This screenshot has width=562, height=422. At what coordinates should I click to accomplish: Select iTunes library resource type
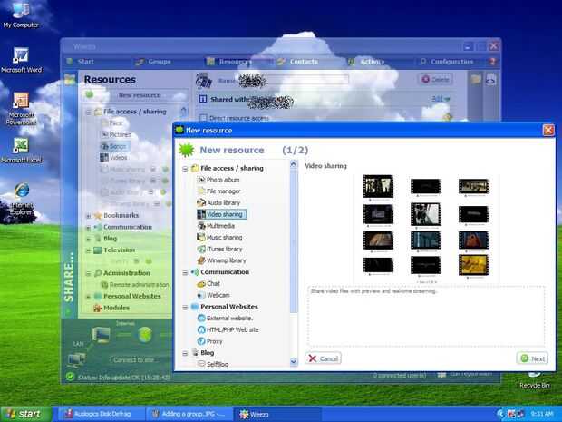[219, 249]
